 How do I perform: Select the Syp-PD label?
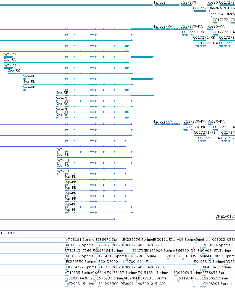coord(63,166)
